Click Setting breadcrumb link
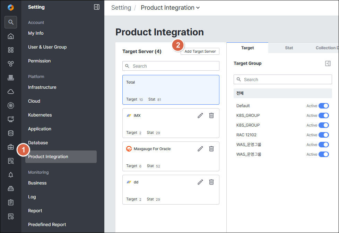 click(121, 8)
